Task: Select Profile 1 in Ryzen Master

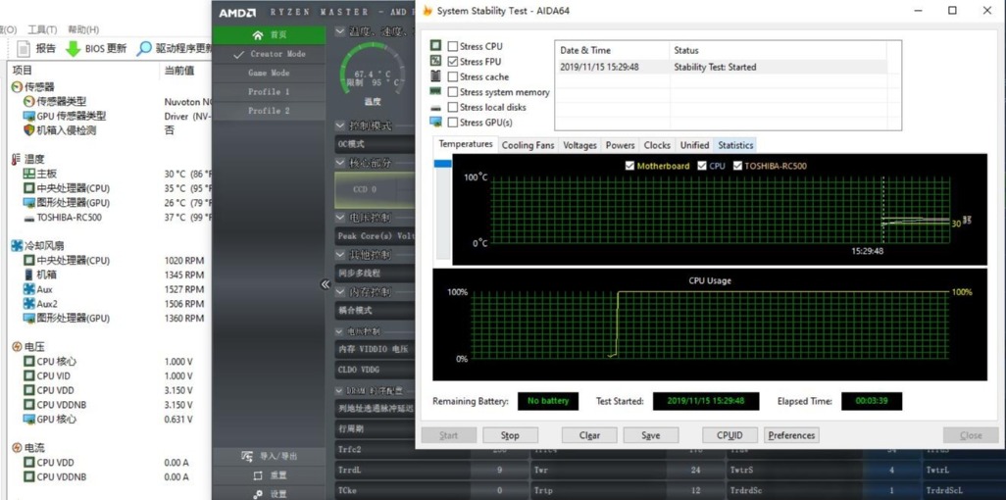Action: click(270, 92)
